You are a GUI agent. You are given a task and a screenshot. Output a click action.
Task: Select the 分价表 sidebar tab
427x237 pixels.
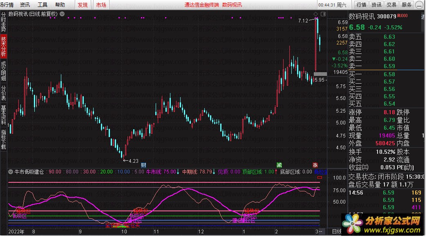click(x=3, y=93)
